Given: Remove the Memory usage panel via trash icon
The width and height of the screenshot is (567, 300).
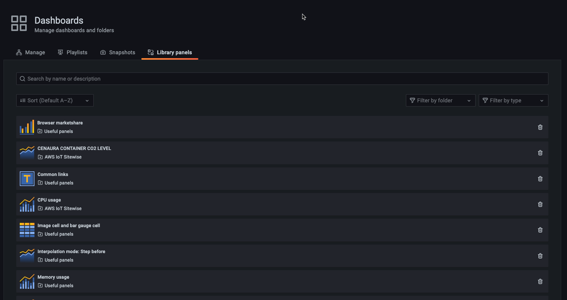Looking at the screenshot, I should coord(540,281).
